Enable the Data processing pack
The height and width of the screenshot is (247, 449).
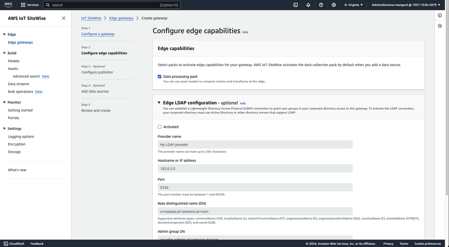click(159, 76)
